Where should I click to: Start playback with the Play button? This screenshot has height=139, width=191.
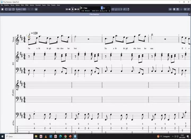(x=72, y=9)
